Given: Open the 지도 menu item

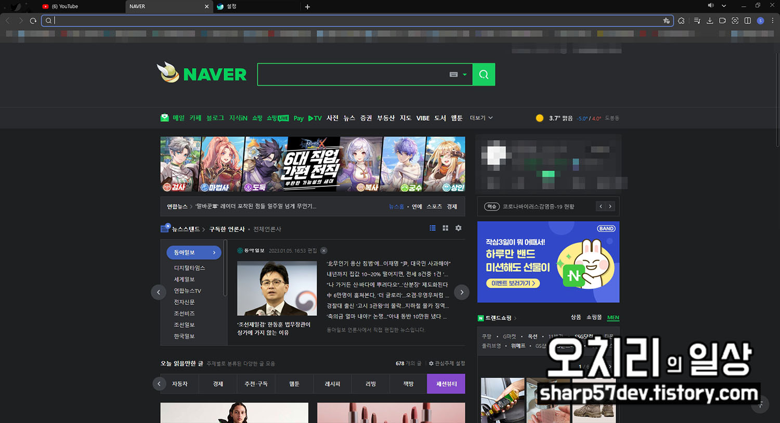Looking at the screenshot, I should pos(406,118).
